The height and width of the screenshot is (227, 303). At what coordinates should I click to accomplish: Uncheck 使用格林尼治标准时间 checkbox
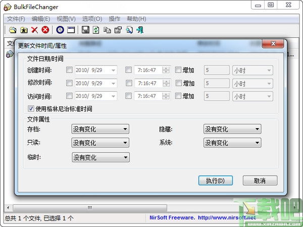click(31, 108)
